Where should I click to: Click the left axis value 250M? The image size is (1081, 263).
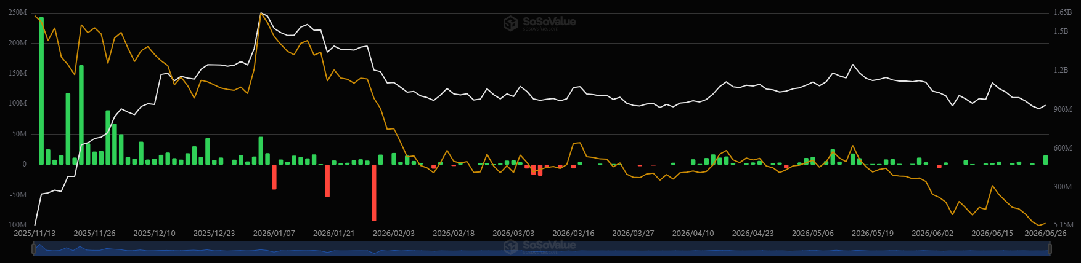pos(17,12)
